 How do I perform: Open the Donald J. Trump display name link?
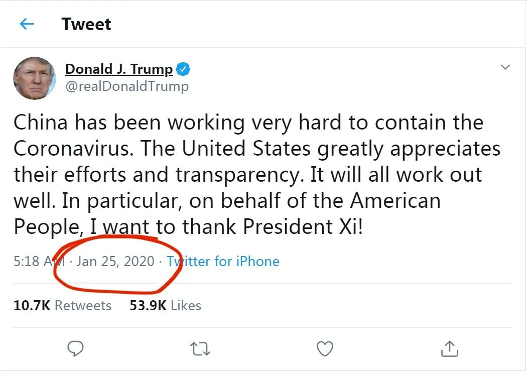click(x=119, y=69)
